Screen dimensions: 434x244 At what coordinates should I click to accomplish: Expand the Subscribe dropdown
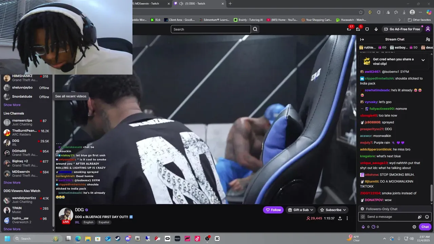[333, 210]
